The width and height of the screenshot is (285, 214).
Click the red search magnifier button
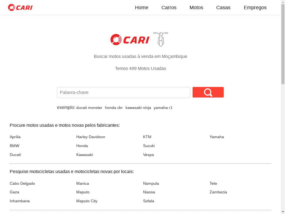pos(208,92)
